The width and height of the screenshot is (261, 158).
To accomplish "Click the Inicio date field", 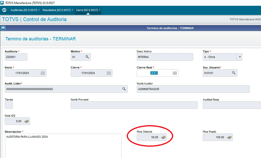I will pos(25,73).
